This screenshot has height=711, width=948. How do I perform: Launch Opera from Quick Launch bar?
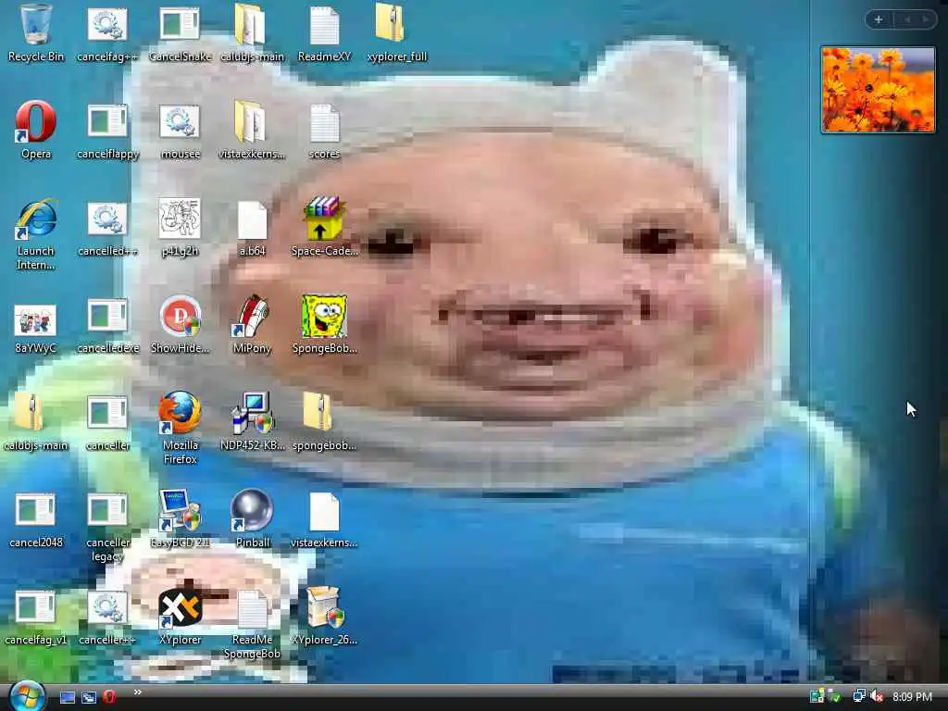(x=109, y=696)
